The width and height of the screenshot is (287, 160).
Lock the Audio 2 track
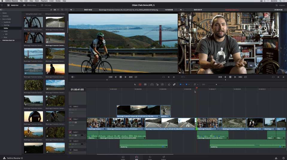coord(73,144)
